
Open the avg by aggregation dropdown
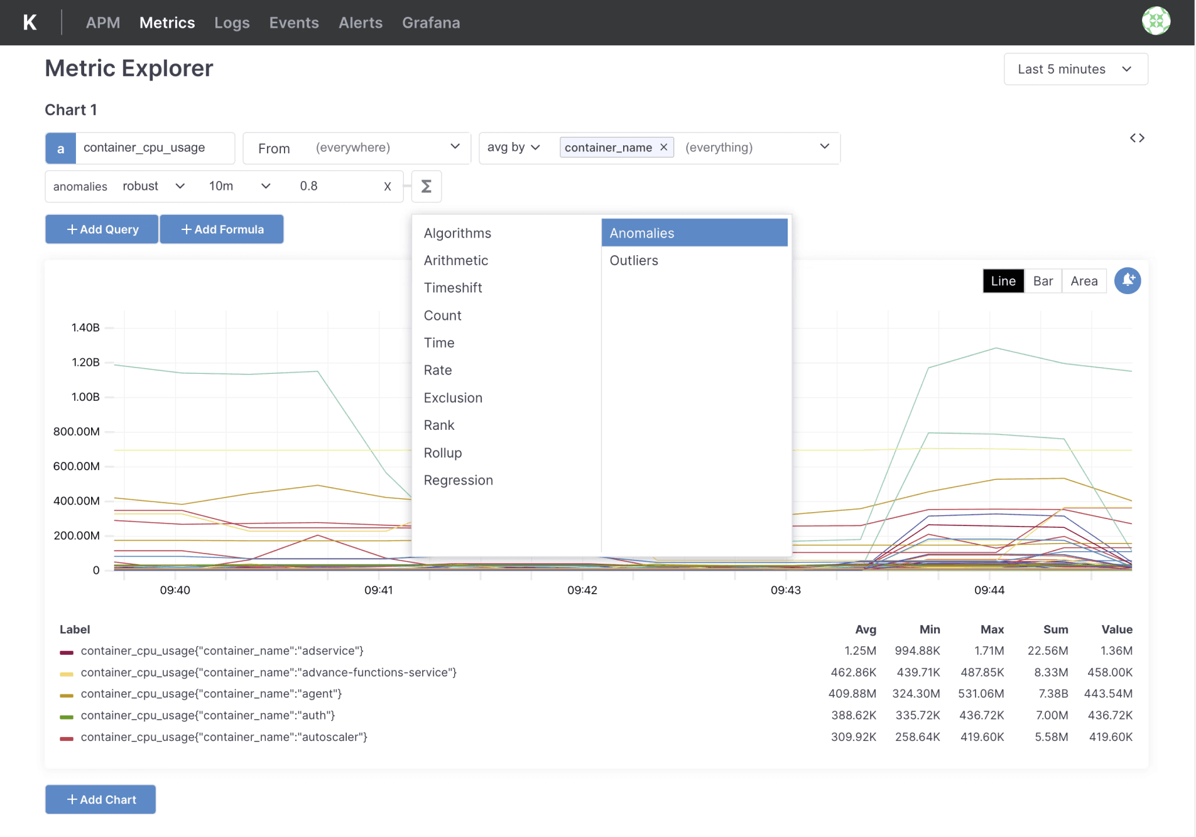[513, 147]
